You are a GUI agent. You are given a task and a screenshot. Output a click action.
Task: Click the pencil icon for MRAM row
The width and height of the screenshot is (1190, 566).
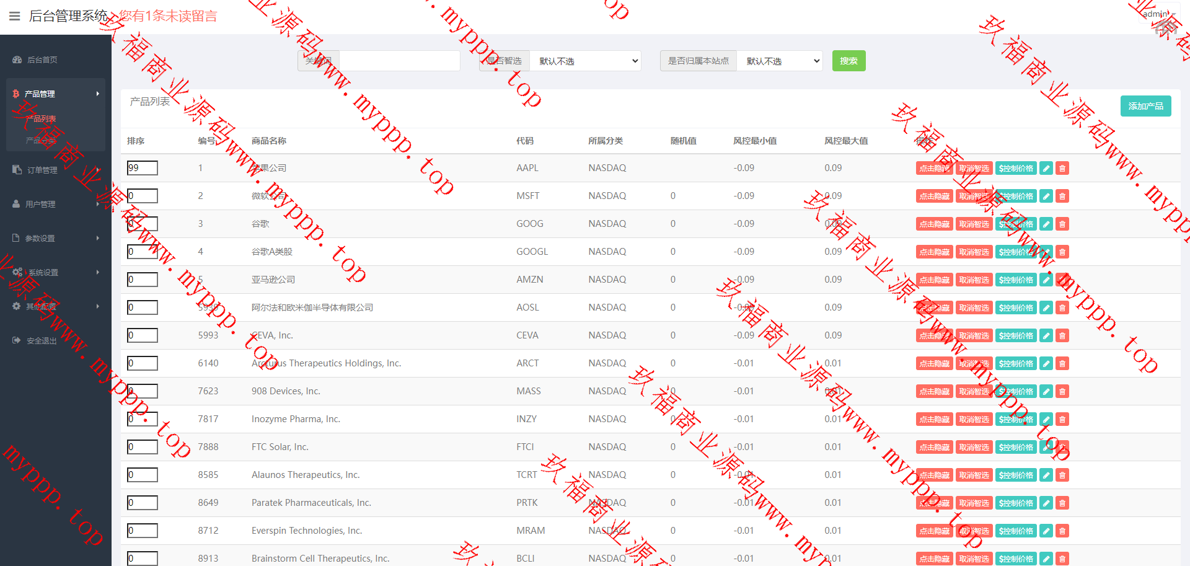point(1046,531)
